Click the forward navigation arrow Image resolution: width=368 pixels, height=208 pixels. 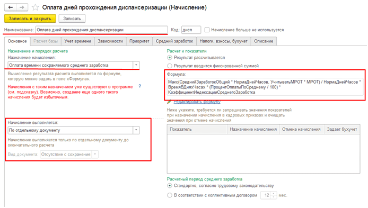22,7
